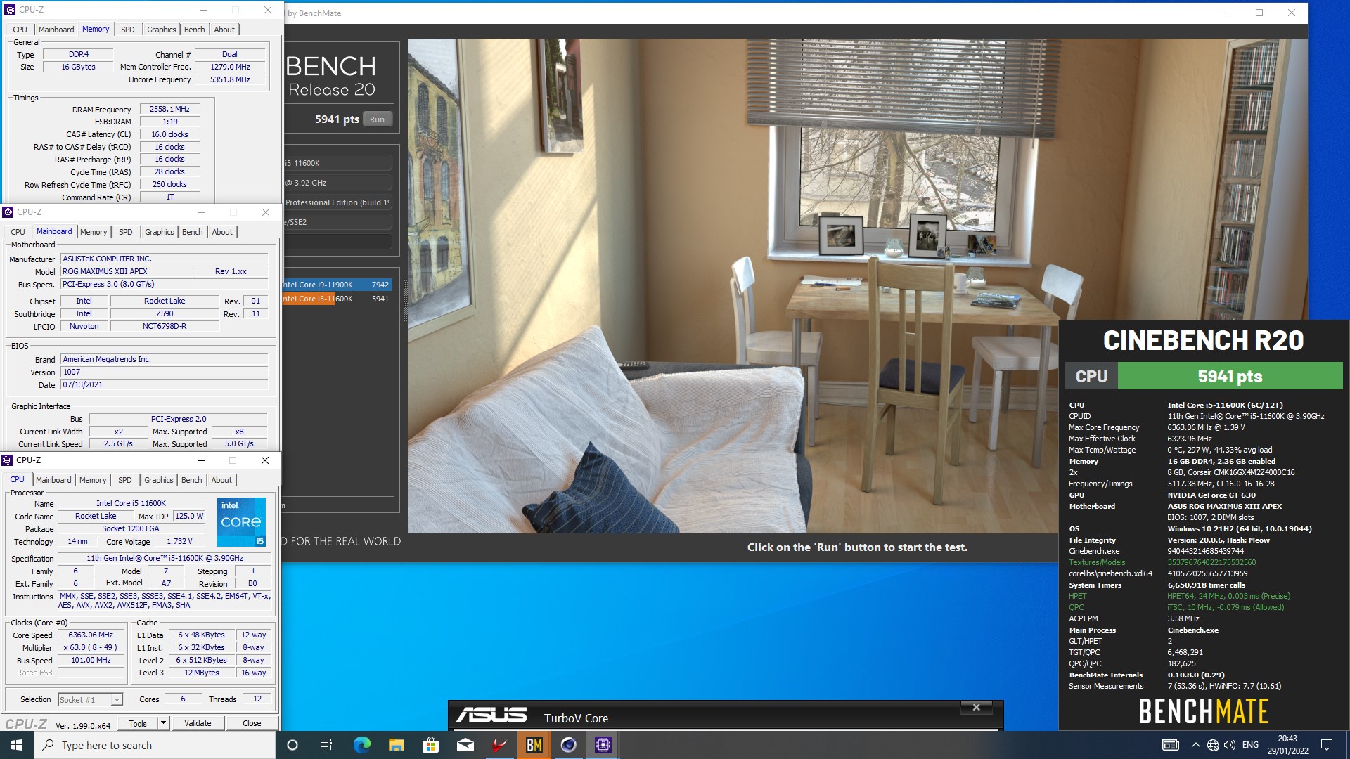Click ENG language indicator in tray

(1250, 745)
